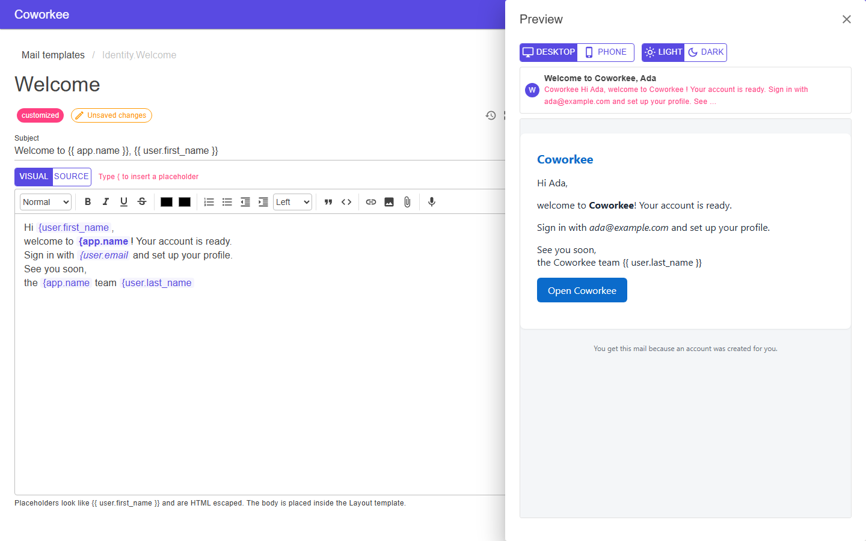
Task: Click the Coworkee app title in header
Action: click(41, 14)
